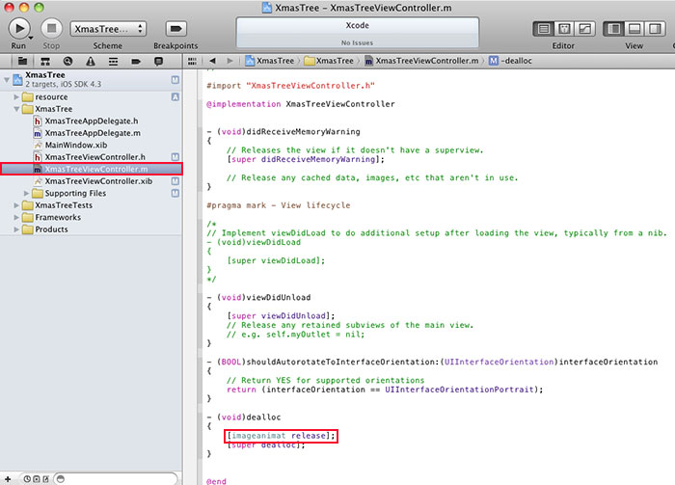This screenshot has width=675, height=485.
Task: Show the Log navigator
Action: tap(158, 61)
